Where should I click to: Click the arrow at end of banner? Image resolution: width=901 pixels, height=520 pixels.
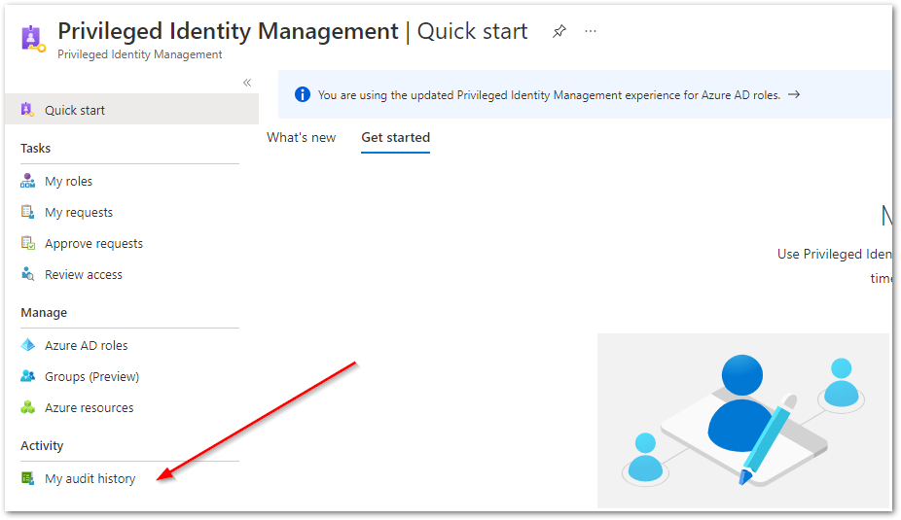[794, 94]
